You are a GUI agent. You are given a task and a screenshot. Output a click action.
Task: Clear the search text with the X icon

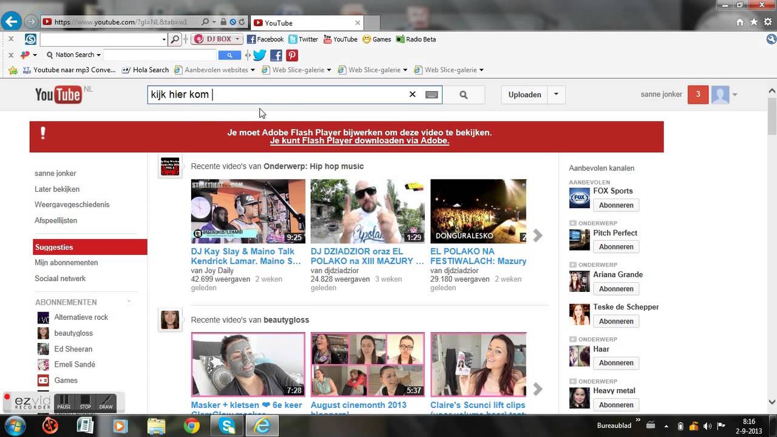[x=412, y=94]
